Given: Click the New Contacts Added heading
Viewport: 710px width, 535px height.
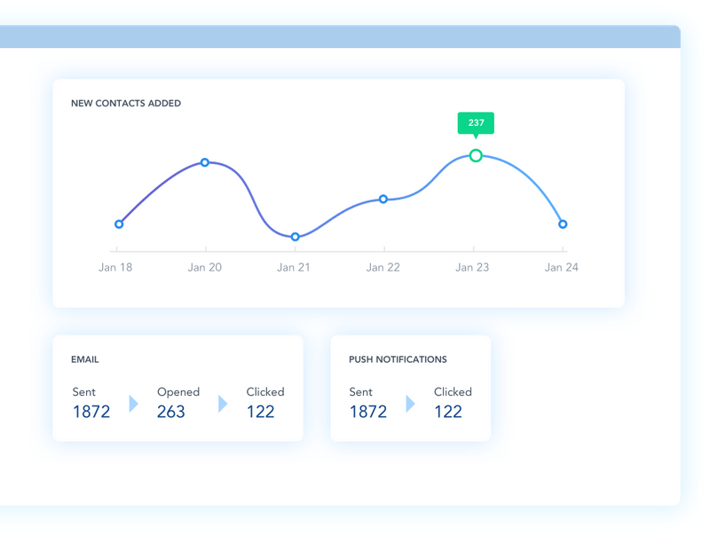Looking at the screenshot, I should point(126,104).
